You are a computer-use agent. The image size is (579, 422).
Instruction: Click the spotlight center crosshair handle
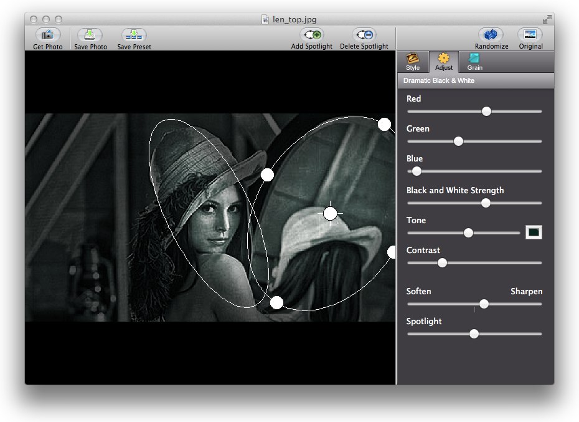[x=330, y=214]
